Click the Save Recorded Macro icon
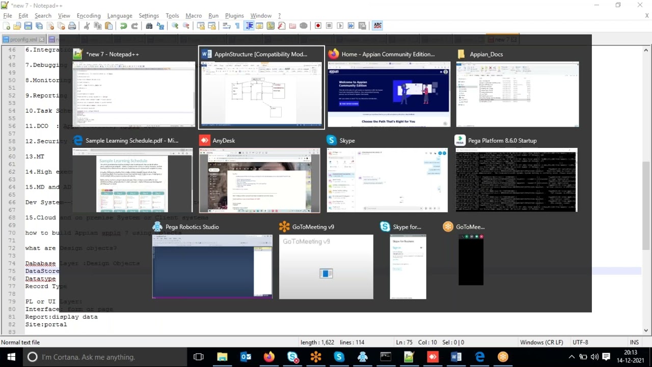The width and height of the screenshot is (652, 367). 362,26
